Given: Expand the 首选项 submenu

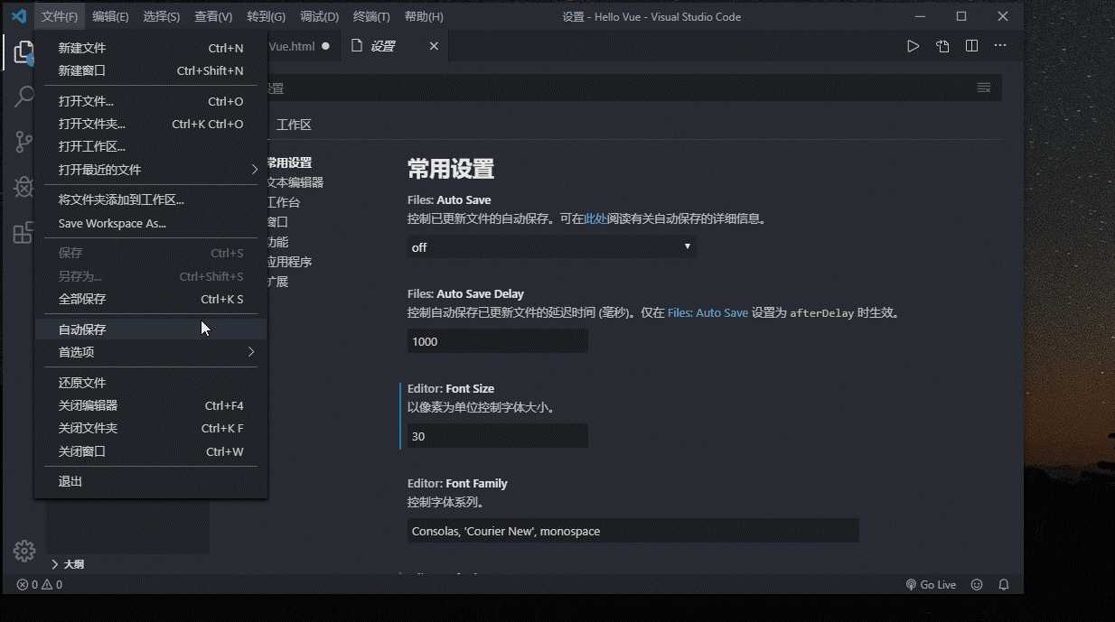Looking at the screenshot, I should [x=151, y=352].
